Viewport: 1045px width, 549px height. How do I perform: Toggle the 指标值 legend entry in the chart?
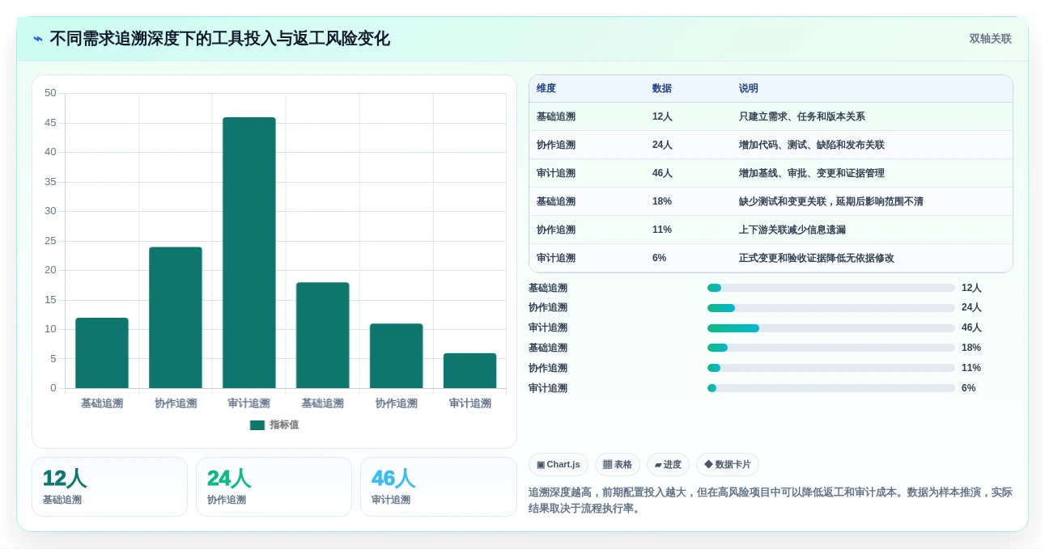point(274,425)
